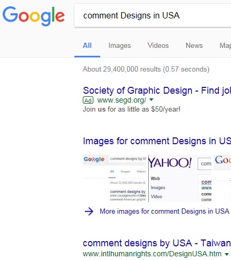Click the Google logo
Image resolution: width=231 pixels, height=260 pixels.
pyautogui.click(x=34, y=16)
